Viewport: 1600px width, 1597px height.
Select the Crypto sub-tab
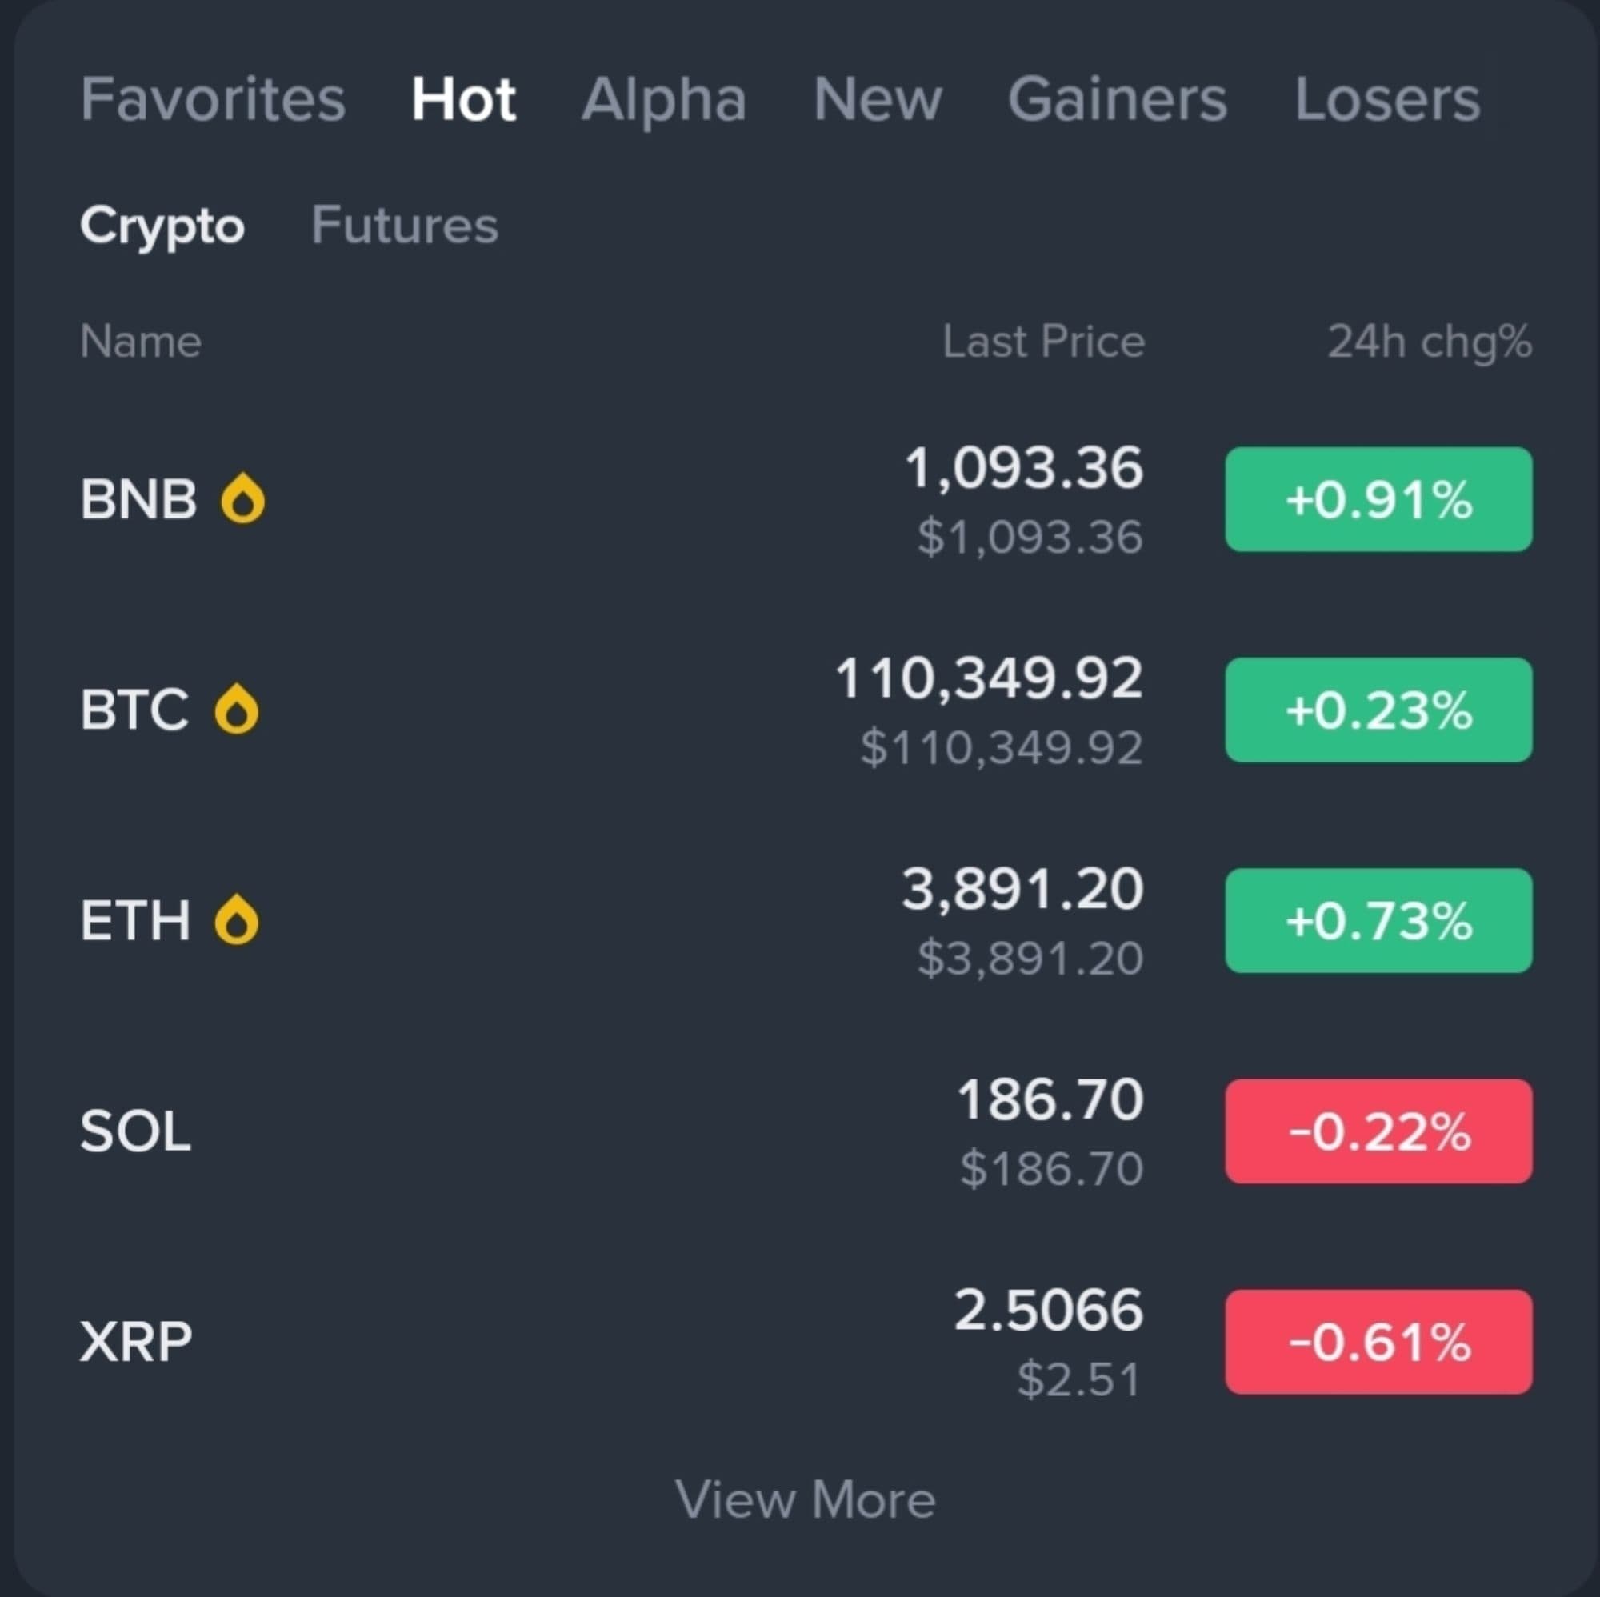pos(162,226)
